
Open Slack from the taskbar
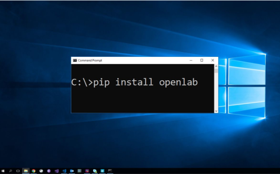pos(87,171)
